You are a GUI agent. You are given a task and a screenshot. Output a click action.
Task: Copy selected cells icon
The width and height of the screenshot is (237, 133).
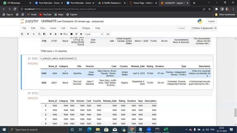39,34
